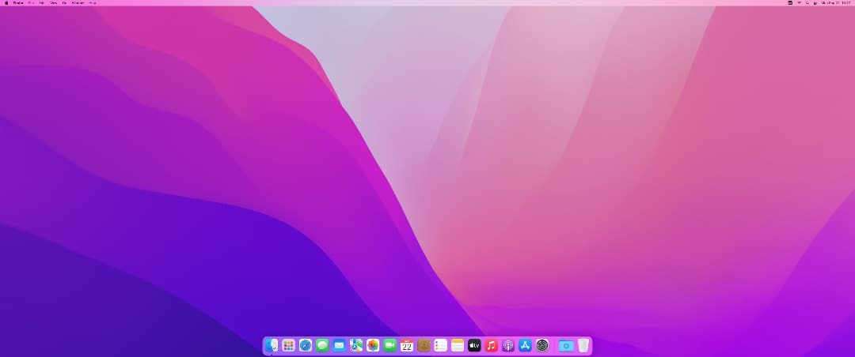Image resolution: width=855 pixels, height=357 pixels.
Task: Open Finder from the Dock
Action: [272, 345]
